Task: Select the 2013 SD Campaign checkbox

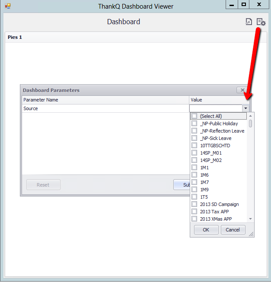Action: point(194,204)
